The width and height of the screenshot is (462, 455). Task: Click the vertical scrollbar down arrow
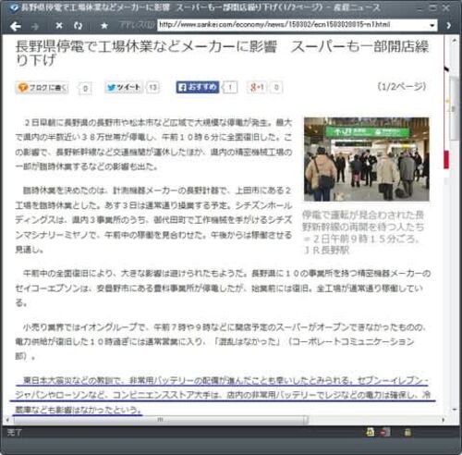click(x=455, y=410)
